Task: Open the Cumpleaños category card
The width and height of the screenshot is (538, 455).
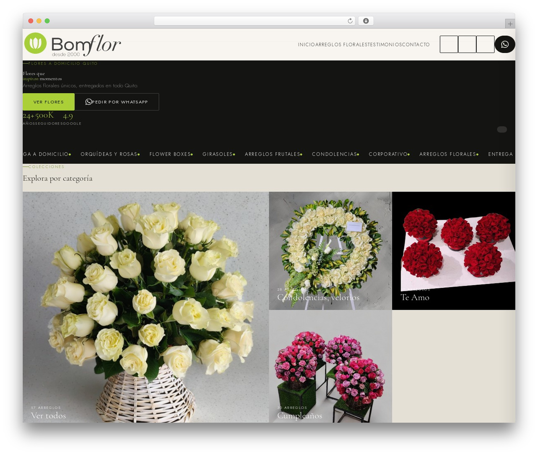Action: tap(330, 366)
